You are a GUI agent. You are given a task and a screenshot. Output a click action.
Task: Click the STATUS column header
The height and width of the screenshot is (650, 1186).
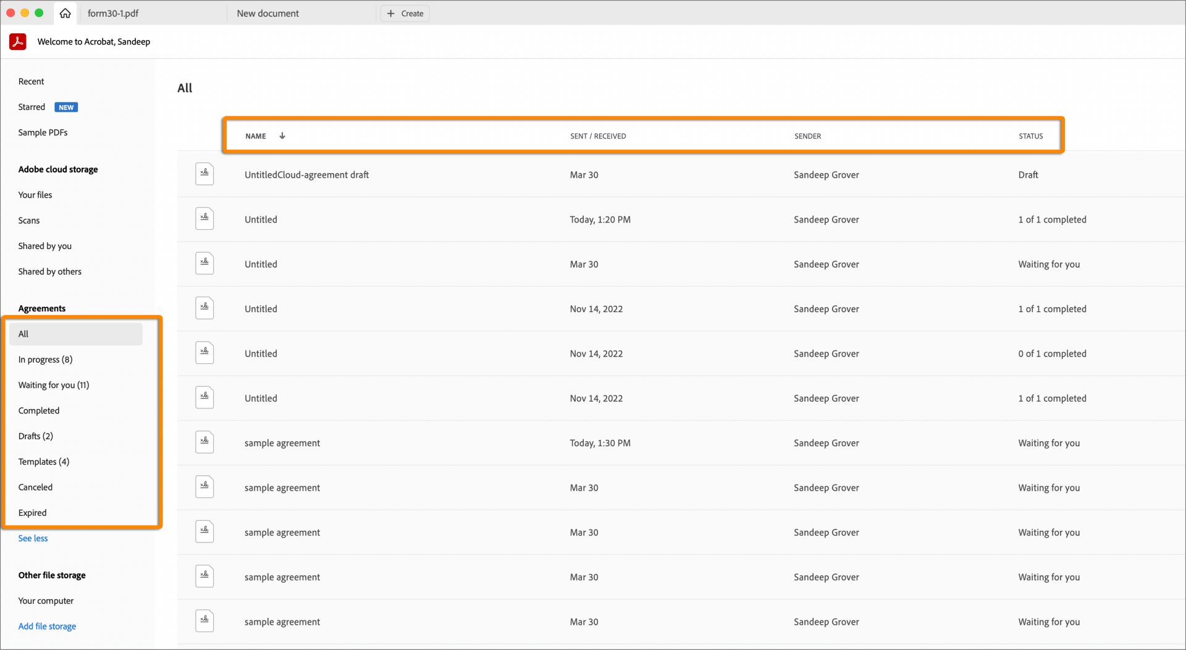point(1030,136)
